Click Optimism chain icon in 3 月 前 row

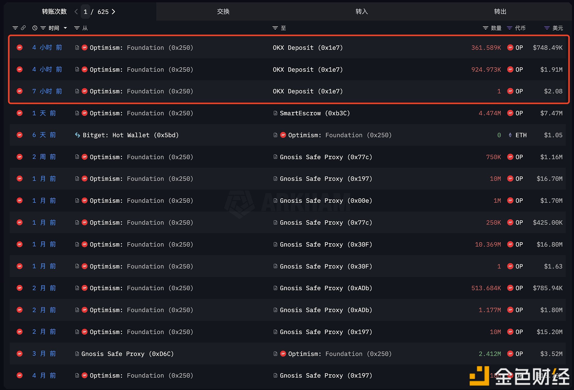[20, 354]
